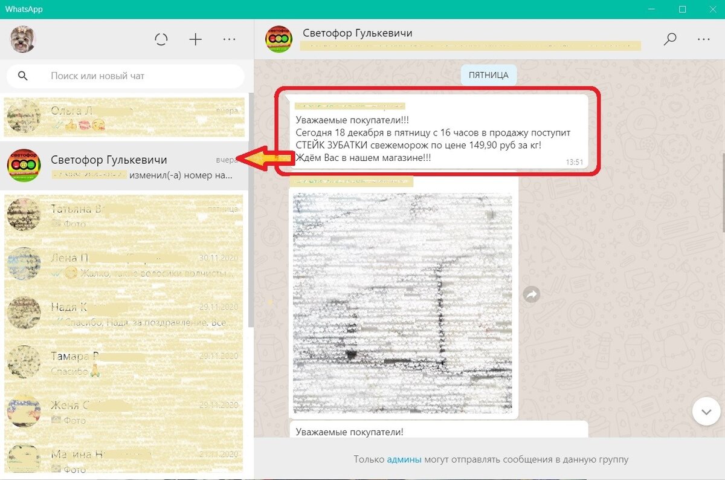Open the chat list menu (three dots)
The width and height of the screenshot is (725, 480).
click(x=229, y=39)
